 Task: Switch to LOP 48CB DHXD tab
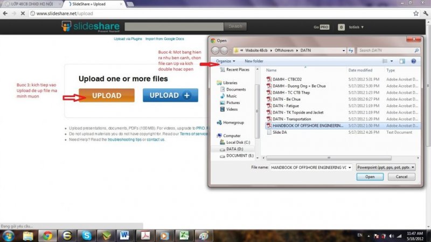[32, 4]
